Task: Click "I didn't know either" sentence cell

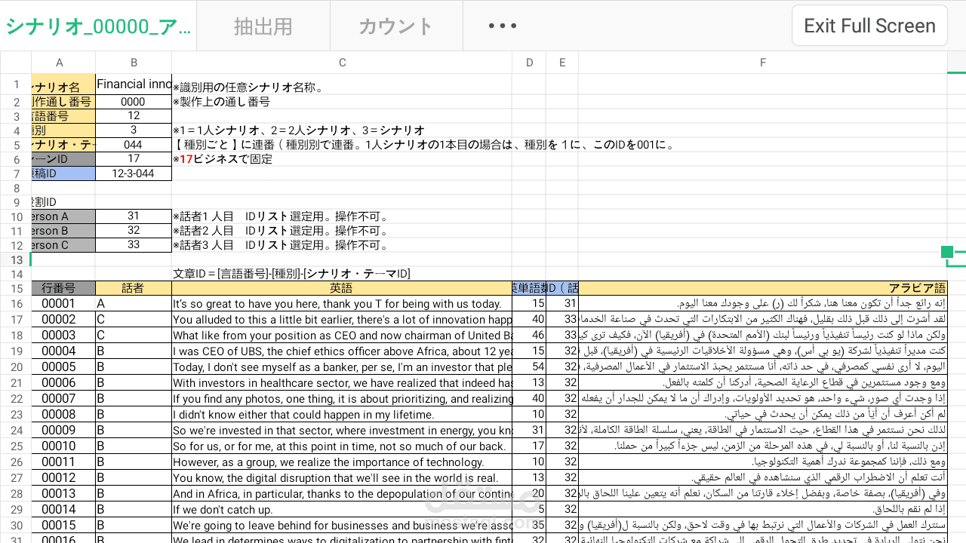Action: pyautogui.click(x=342, y=415)
